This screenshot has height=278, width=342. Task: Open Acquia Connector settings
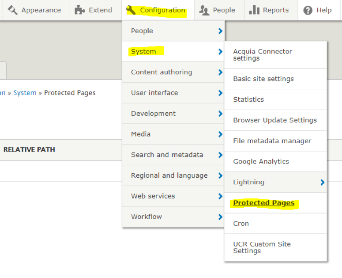[275, 55]
